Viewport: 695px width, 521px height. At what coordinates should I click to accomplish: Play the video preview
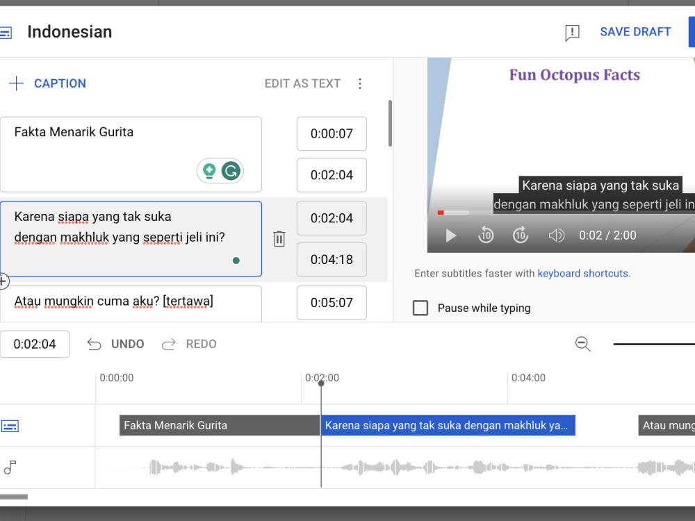[451, 235]
